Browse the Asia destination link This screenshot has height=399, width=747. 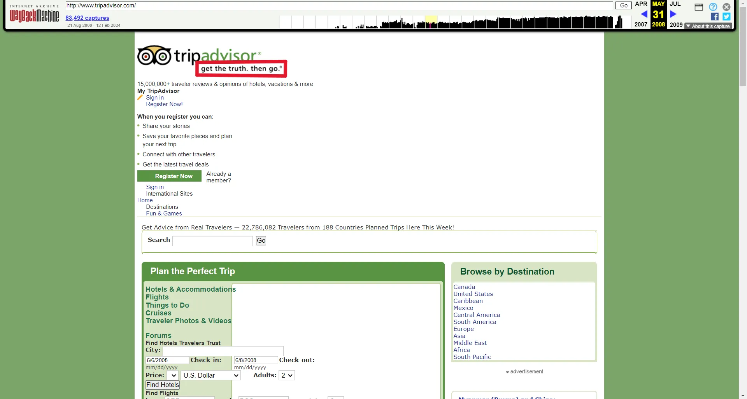pyautogui.click(x=459, y=336)
